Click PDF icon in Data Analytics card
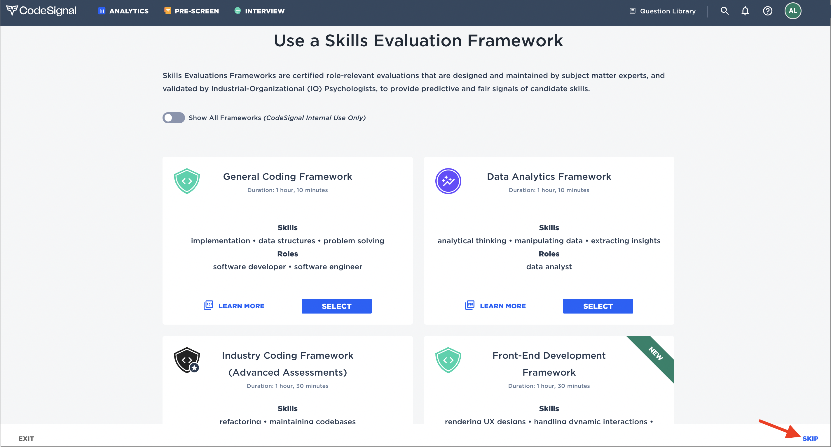 click(x=469, y=305)
